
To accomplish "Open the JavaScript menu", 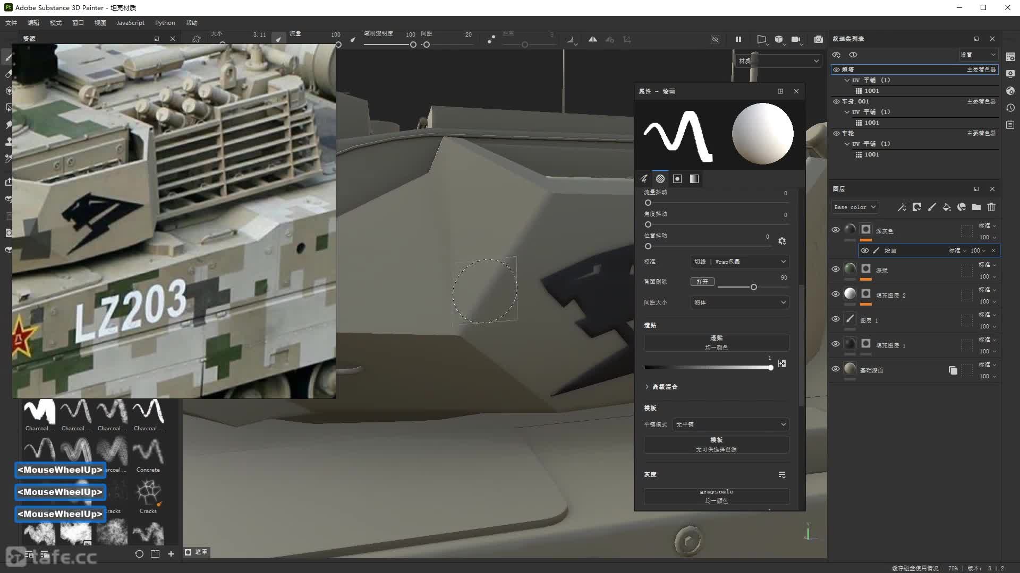I will (130, 23).
